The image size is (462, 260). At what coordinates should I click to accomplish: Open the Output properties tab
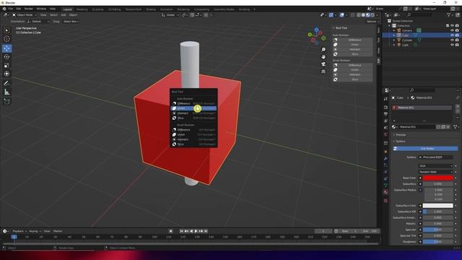click(x=385, y=114)
